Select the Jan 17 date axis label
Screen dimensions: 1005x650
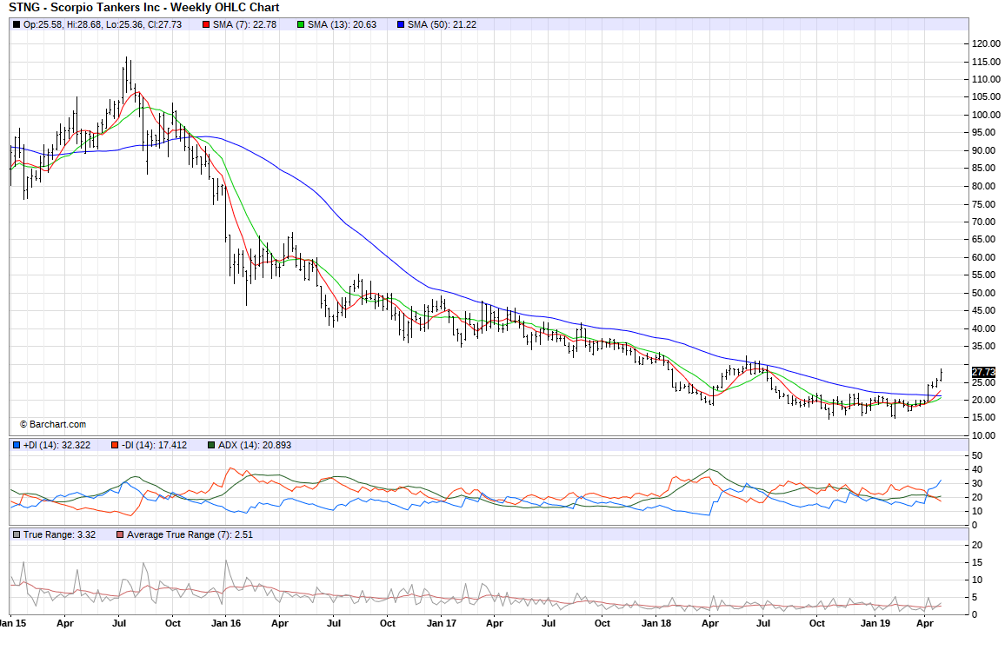(442, 623)
